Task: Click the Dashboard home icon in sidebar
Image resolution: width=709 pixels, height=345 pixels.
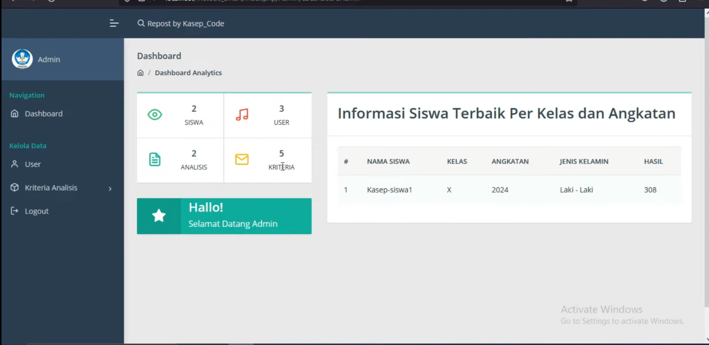Action: [x=14, y=114]
